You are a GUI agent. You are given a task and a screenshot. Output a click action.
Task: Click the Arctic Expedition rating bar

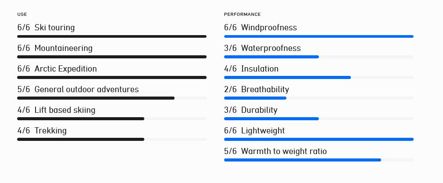tap(112, 78)
